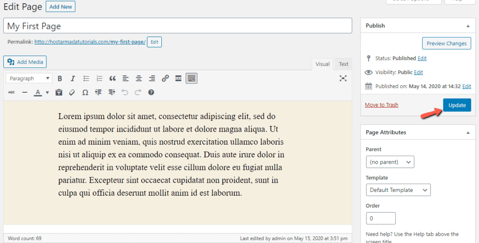Insert special character Omega icon
This screenshot has width=479, height=243.
click(x=85, y=92)
